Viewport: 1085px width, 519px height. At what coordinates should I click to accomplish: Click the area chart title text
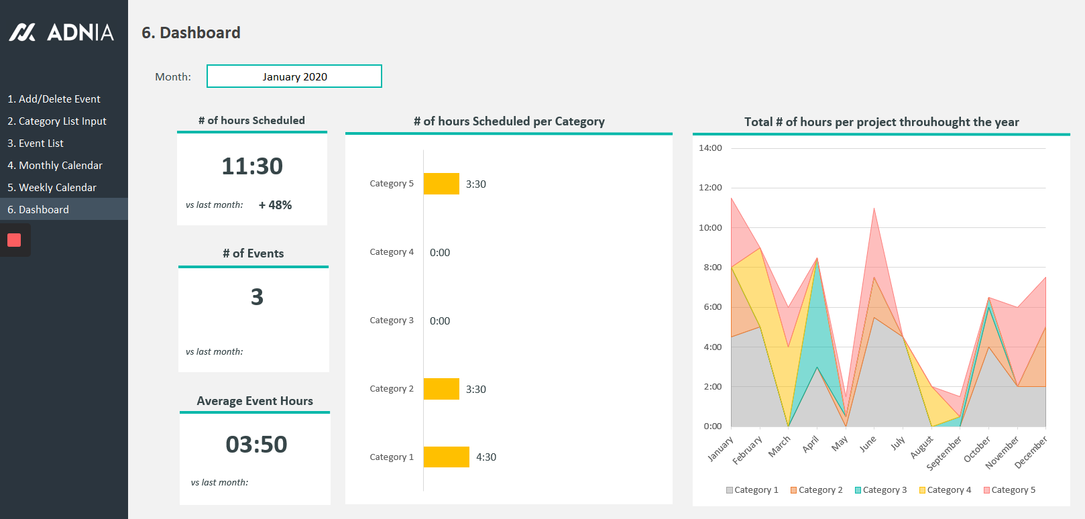881,122
